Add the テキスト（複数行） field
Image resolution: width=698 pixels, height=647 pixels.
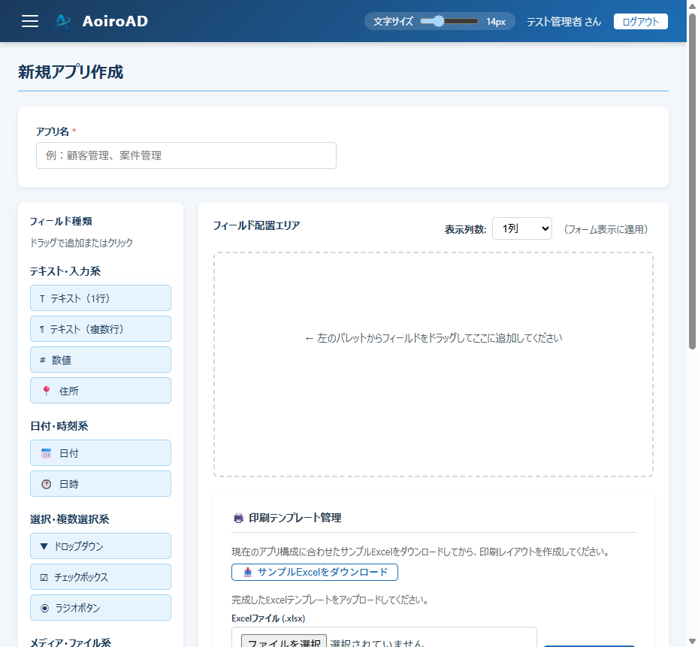pyautogui.click(x=101, y=328)
